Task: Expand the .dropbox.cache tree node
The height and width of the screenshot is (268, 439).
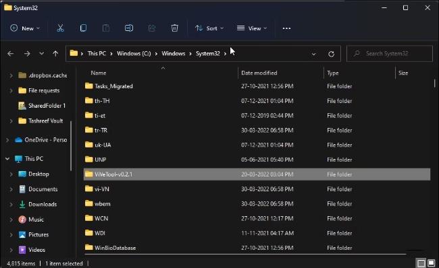Action: coord(11,75)
